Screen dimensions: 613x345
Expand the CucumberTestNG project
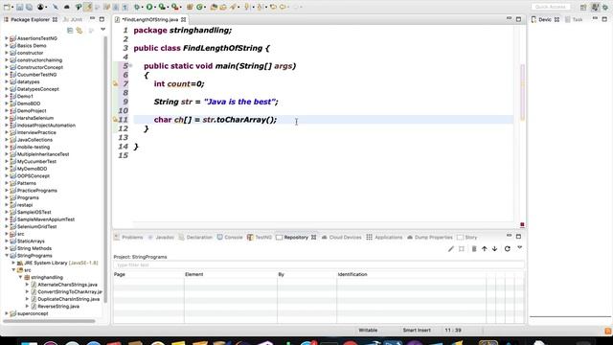(7, 75)
